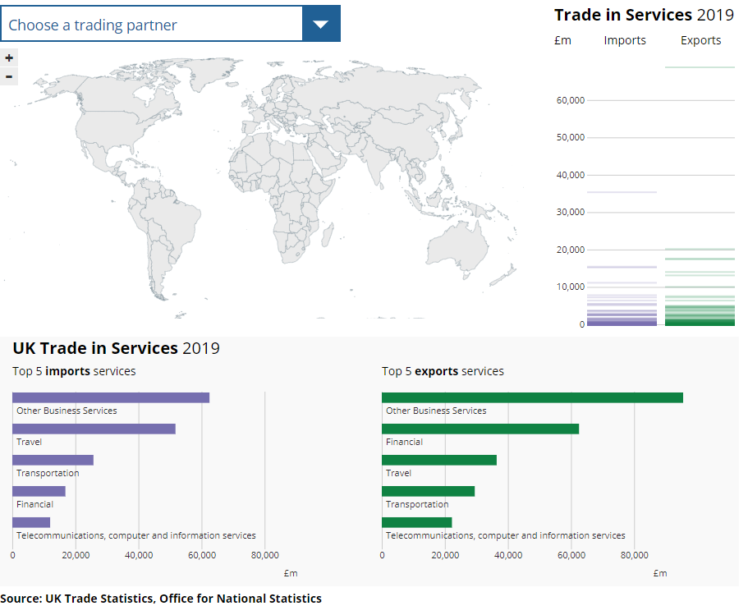748x615 pixels.
Task: Select the Financial exports bar
Action: coord(480,428)
